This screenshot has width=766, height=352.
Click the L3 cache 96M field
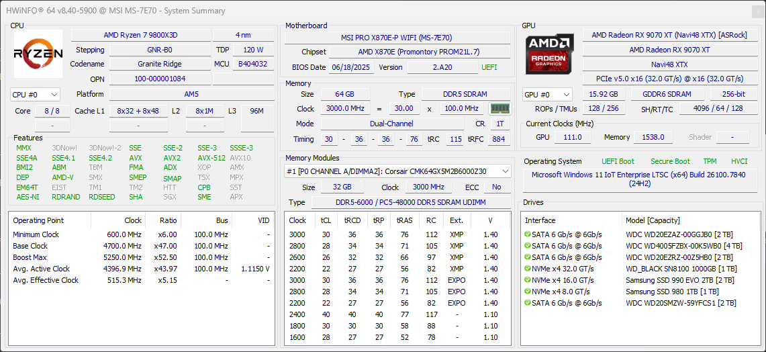coord(257,111)
